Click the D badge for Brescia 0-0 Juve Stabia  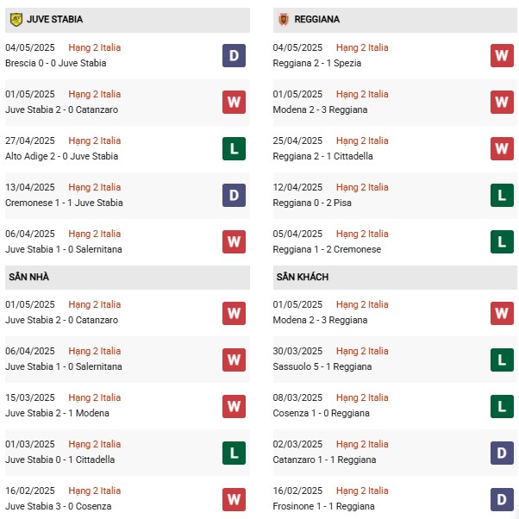pyautogui.click(x=234, y=55)
